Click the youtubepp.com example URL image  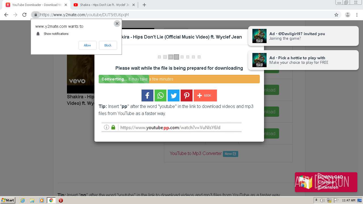tap(172, 127)
